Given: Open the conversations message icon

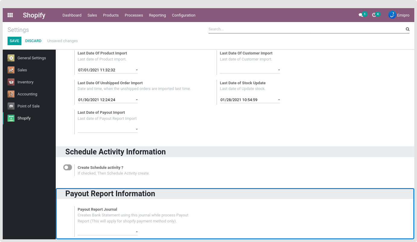Looking at the screenshot, I should pos(361,15).
